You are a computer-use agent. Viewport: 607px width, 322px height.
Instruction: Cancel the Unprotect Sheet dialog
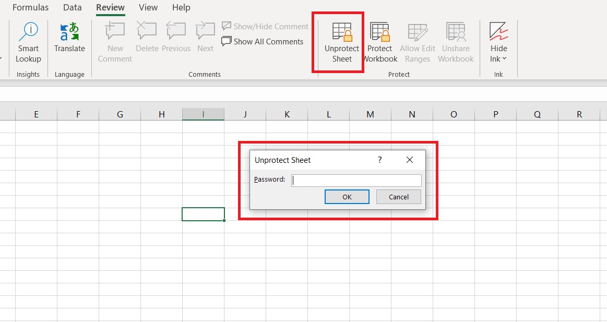click(x=398, y=197)
